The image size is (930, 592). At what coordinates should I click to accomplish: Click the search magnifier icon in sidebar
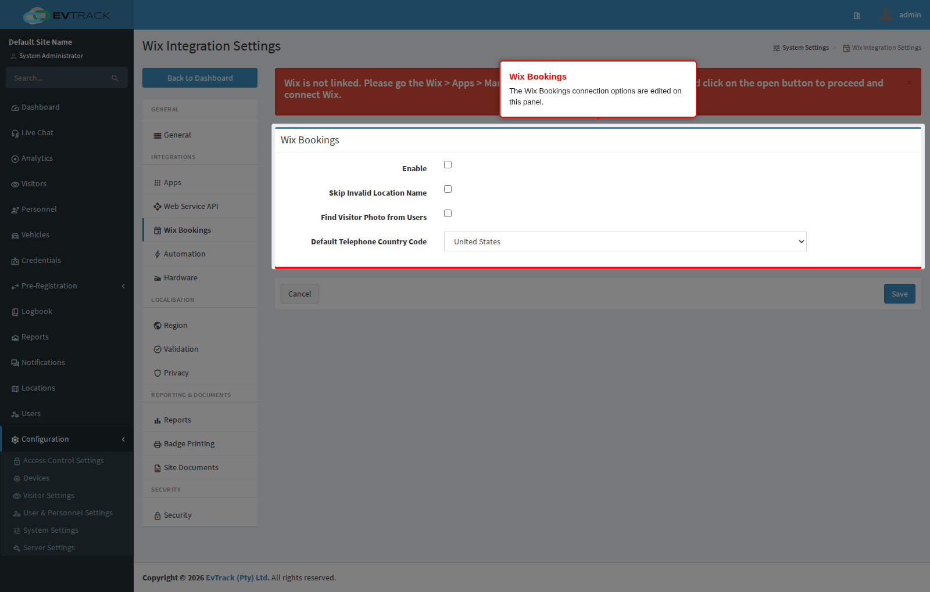click(x=115, y=78)
